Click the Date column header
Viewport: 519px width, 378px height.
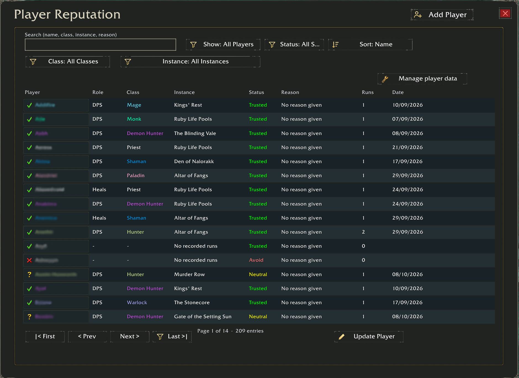(398, 92)
